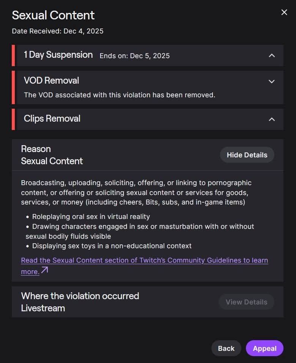This screenshot has width=296, height=363.
Task: Click the Date Received text
Action: click(57, 31)
